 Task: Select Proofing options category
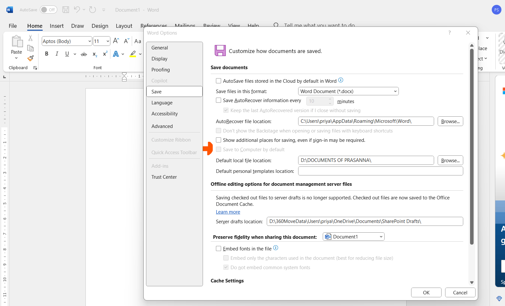(x=174, y=70)
